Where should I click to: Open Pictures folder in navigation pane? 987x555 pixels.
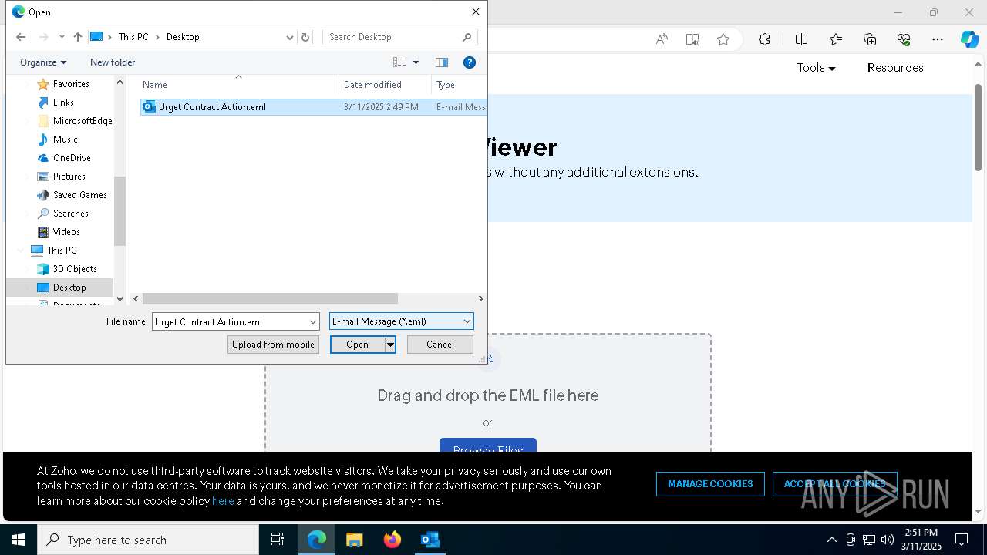69,177
